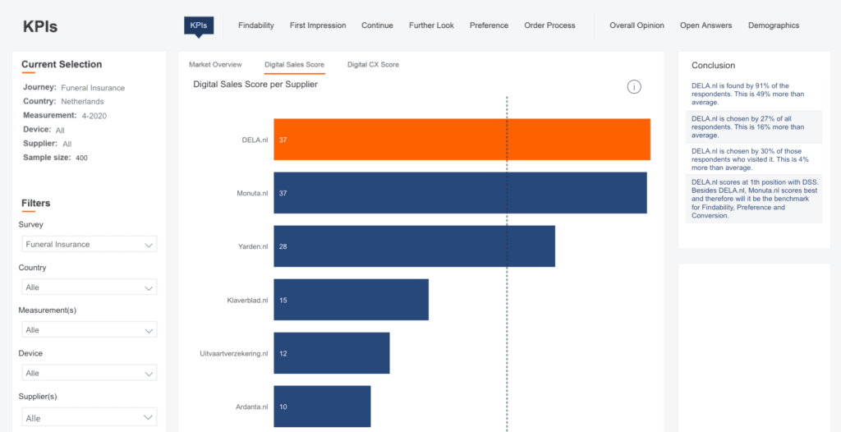
Task: Select the Market Overview sub-tab
Action: point(215,64)
